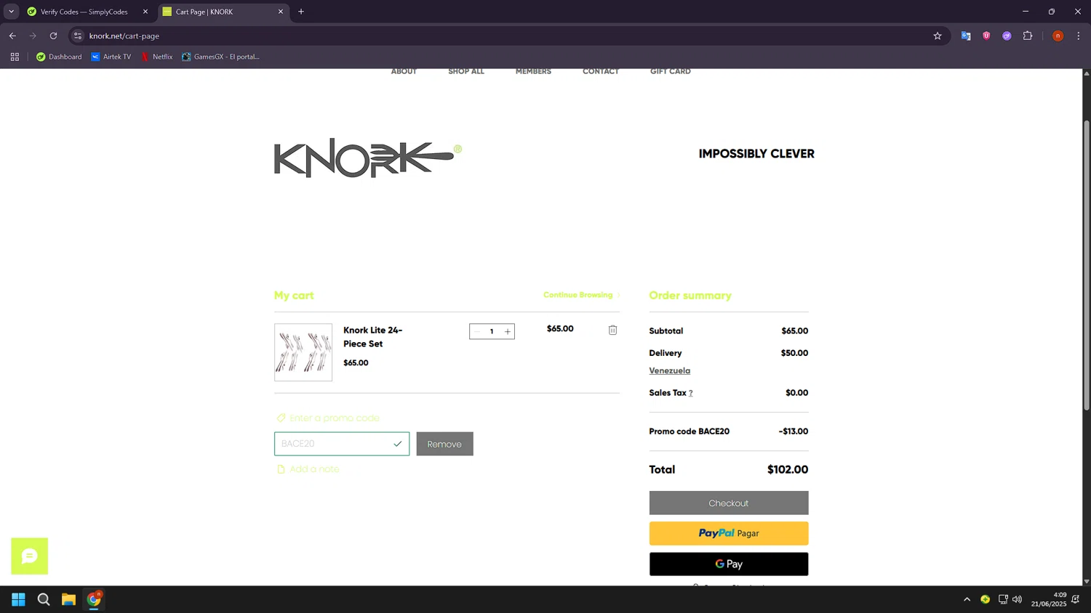Open the tab search dropdown arrow
The width and height of the screenshot is (1091, 613).
[11, 12]
